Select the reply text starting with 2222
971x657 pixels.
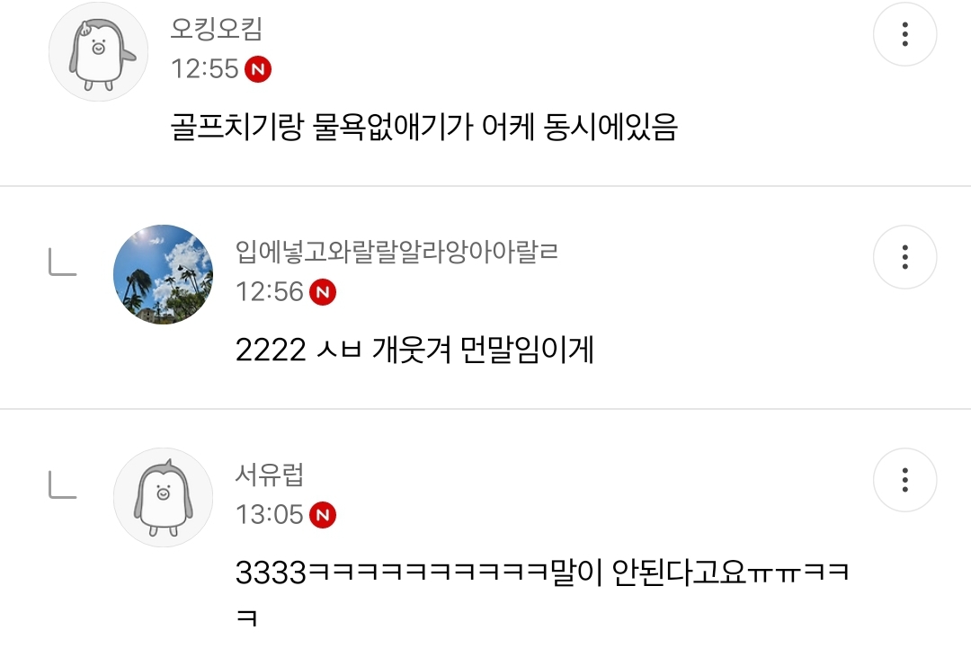tap(414, 350)
